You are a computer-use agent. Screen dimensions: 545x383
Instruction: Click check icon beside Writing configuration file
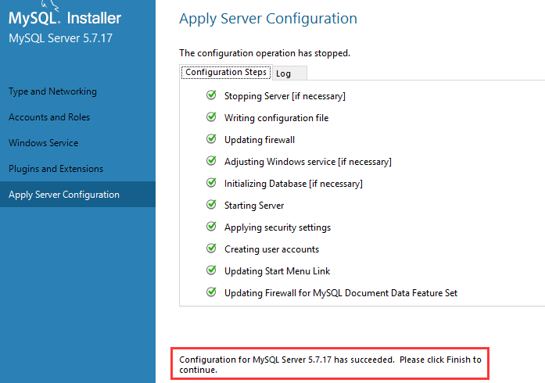pos(211,116)
